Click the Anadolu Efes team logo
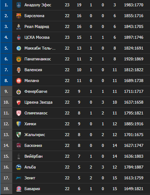This screenshot has height=195, width=150. click(x=19, y=5)
